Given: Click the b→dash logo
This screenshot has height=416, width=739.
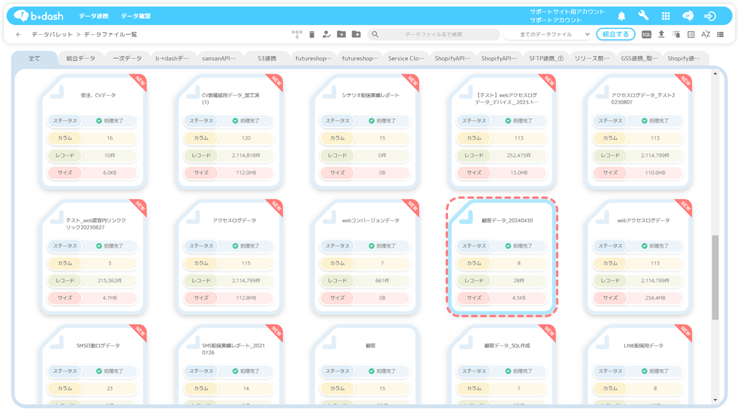Looking at the screenshot, I should [38, 16].
